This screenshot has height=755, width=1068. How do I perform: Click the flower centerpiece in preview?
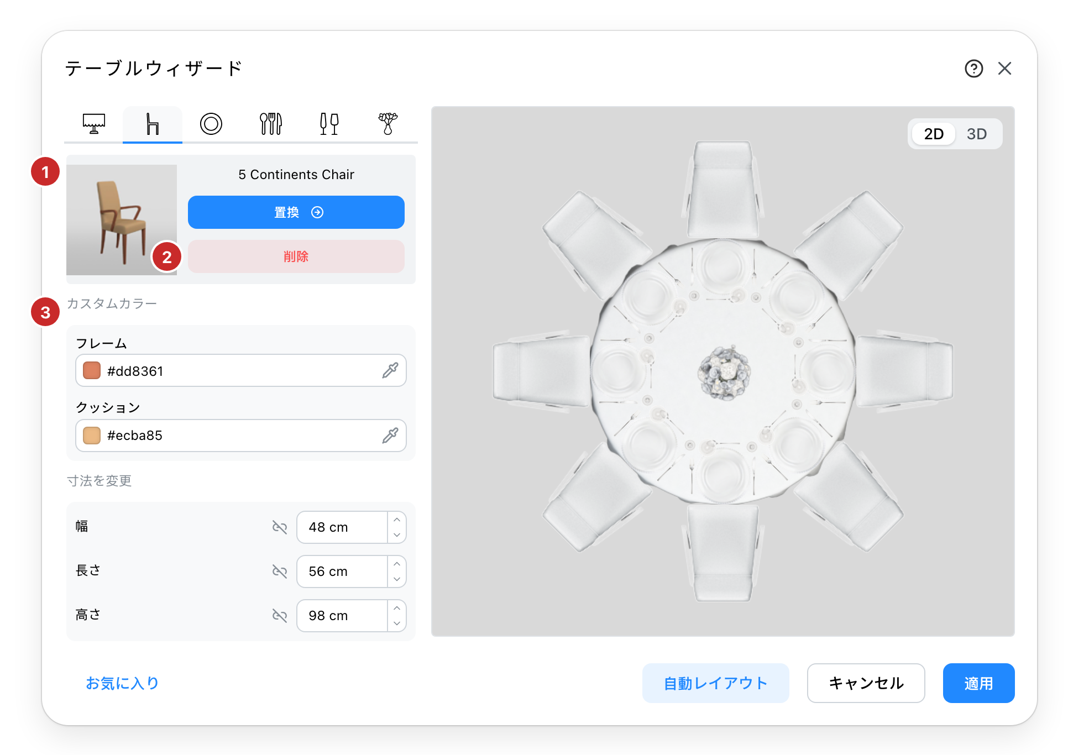click(x=724, y=372)
